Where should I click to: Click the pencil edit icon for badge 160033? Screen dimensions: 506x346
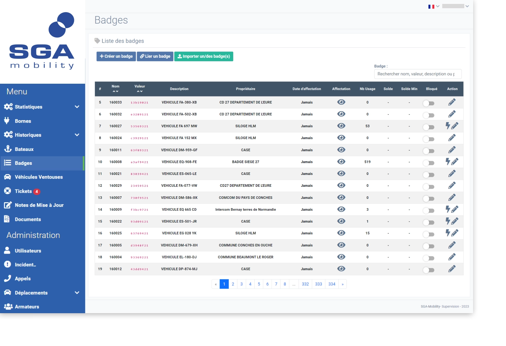(x=452, y=102)
